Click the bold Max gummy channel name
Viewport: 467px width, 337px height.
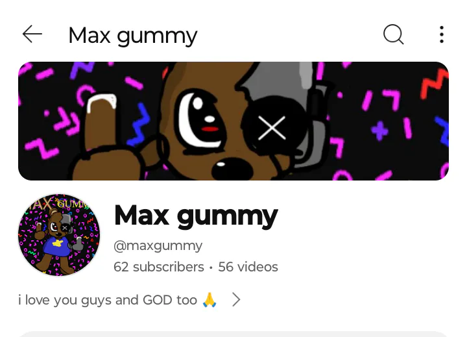pyautogui.click(x=196, y=216)
